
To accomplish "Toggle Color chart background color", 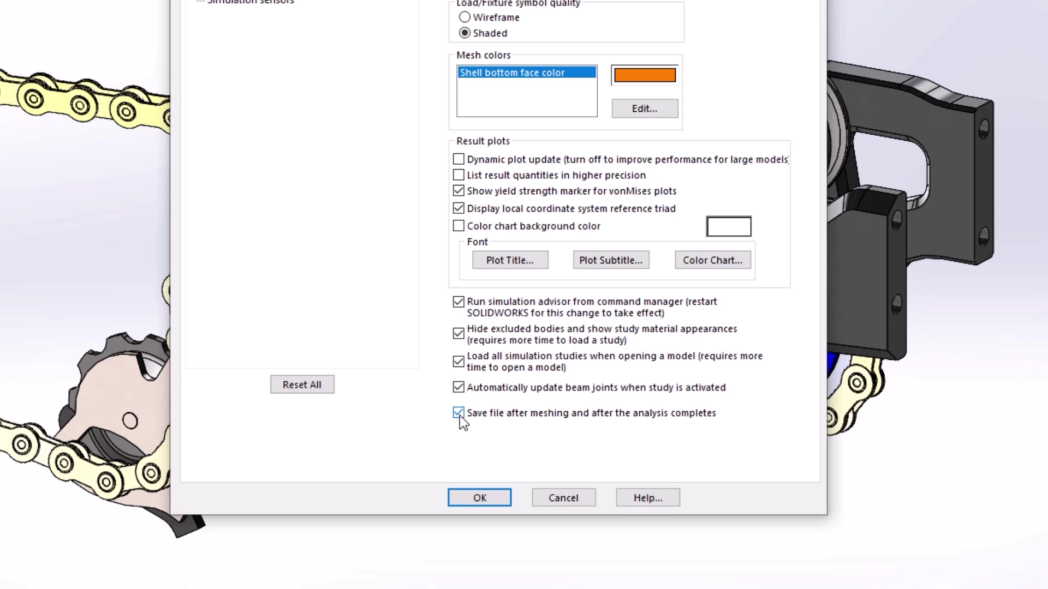I will [458, 225].
